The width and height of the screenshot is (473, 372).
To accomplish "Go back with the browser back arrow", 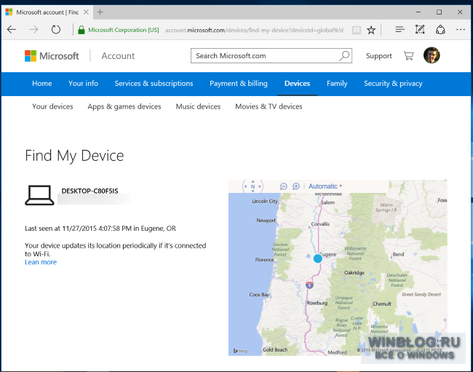I will (12, 30).
